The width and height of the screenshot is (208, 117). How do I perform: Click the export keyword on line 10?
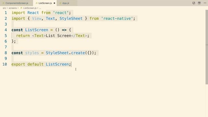click(x=18, y=64)
